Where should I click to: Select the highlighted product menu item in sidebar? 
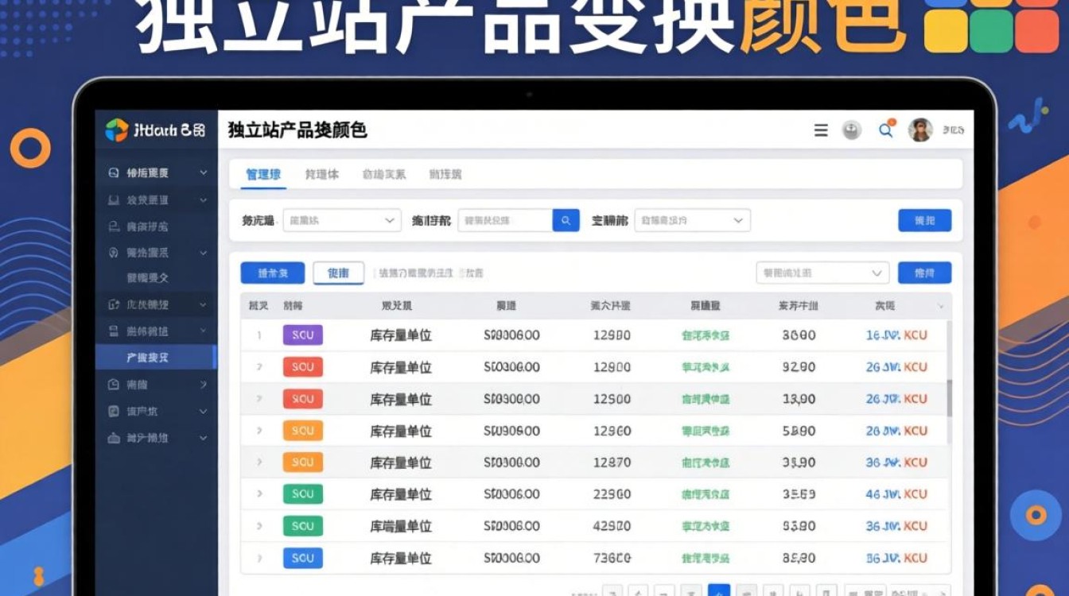[x=146, y=358]
